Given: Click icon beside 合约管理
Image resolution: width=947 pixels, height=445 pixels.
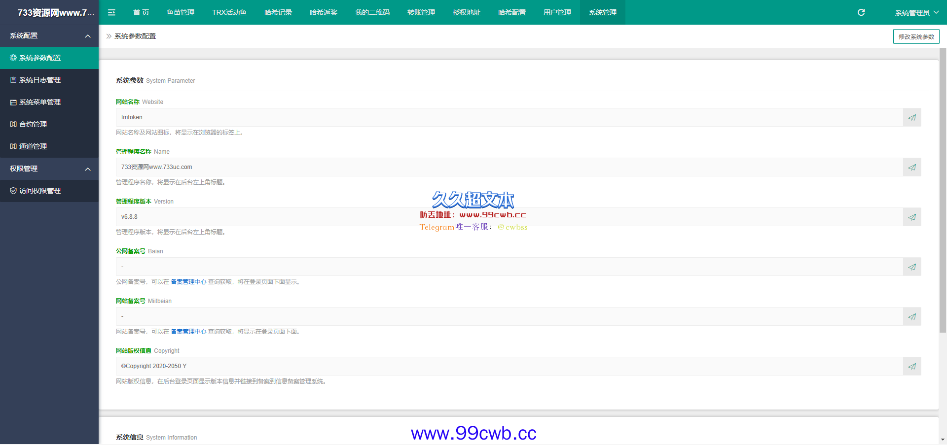Looking at the screenshot, I should [x=13, y=124].
